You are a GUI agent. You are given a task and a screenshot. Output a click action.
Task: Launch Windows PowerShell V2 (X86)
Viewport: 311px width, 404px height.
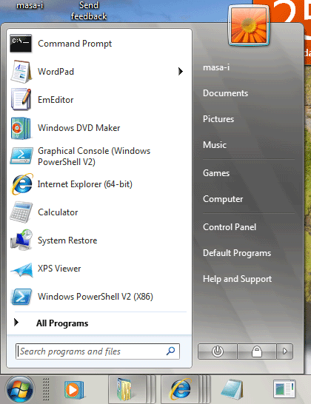pyautogui.click(x=99, y=297)
